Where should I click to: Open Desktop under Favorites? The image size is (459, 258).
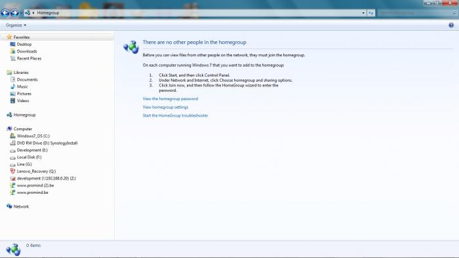point(24,44)
